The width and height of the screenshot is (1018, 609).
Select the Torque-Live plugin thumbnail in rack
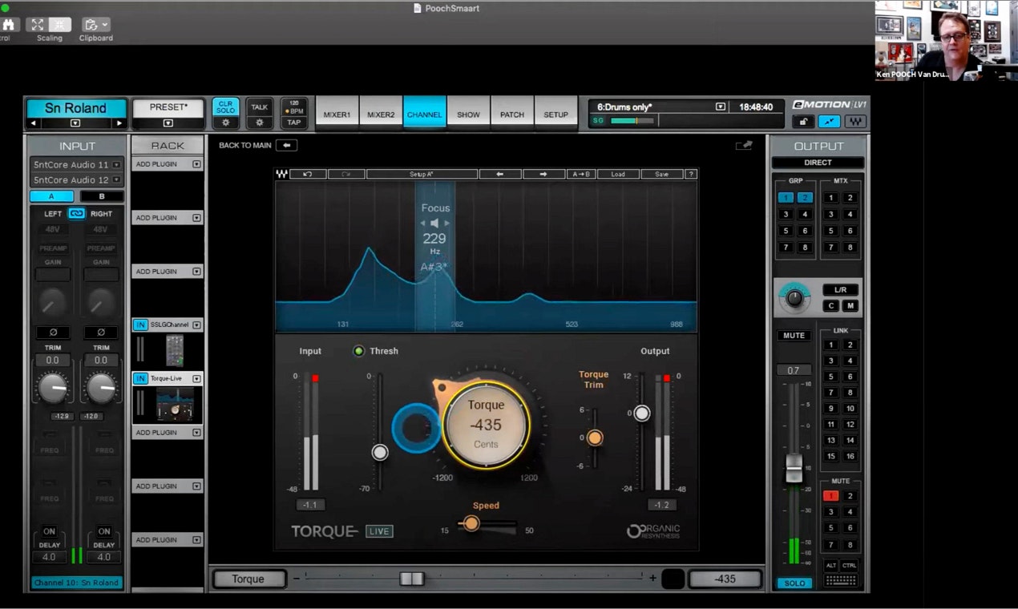175,405
